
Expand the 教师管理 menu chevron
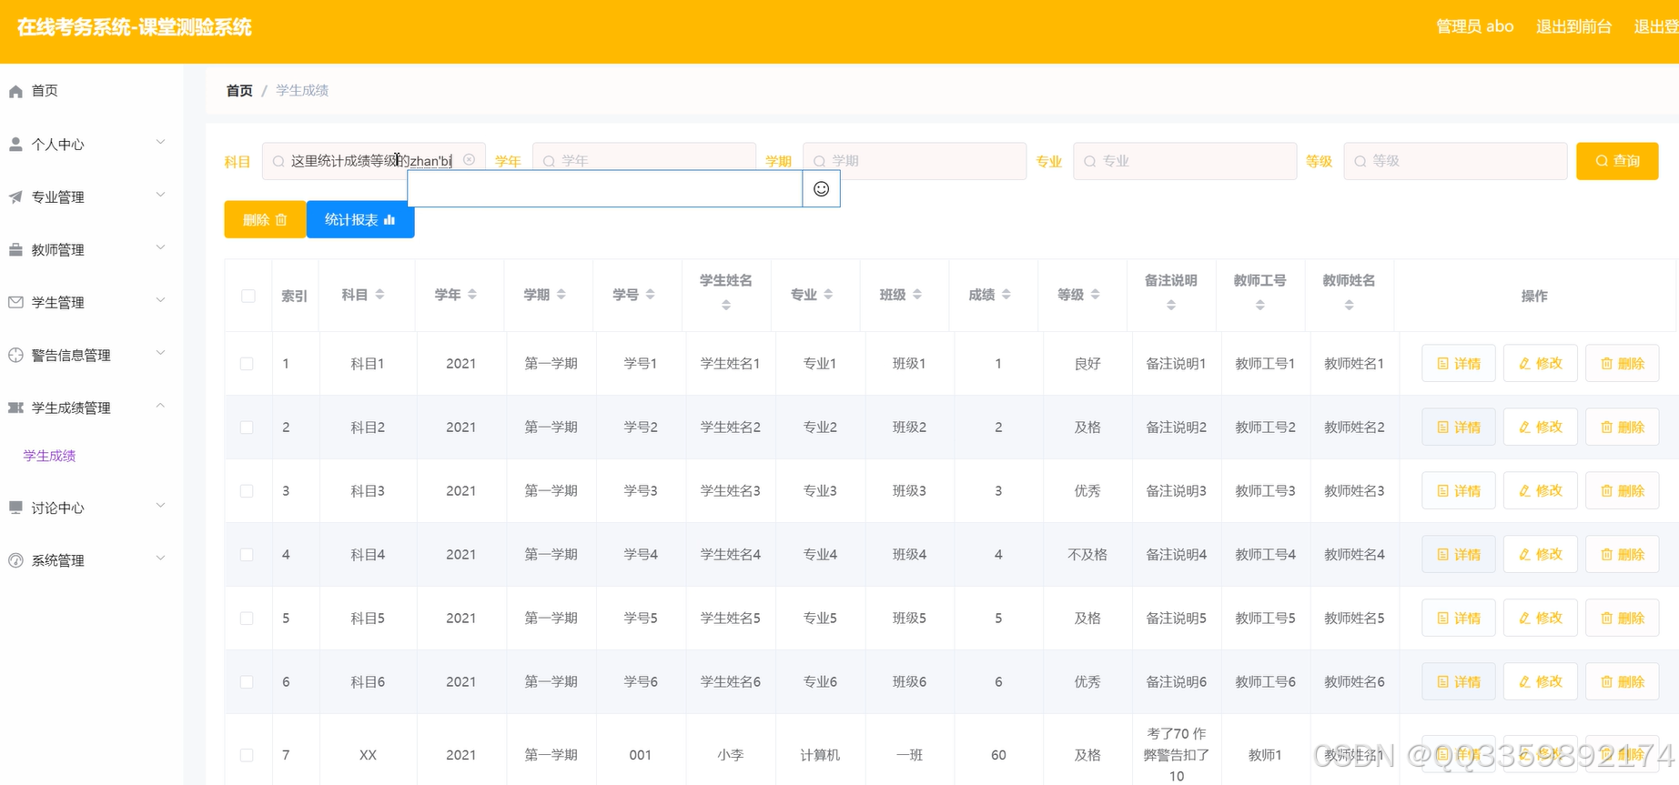coord(161,247)
